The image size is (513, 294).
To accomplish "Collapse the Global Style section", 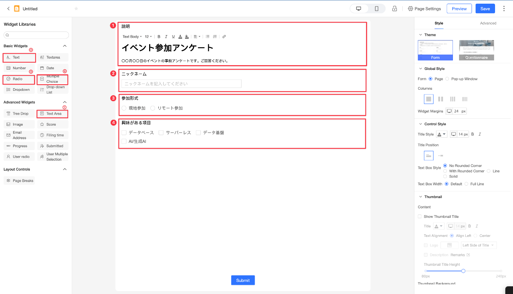I will click(x=420, y=68).
